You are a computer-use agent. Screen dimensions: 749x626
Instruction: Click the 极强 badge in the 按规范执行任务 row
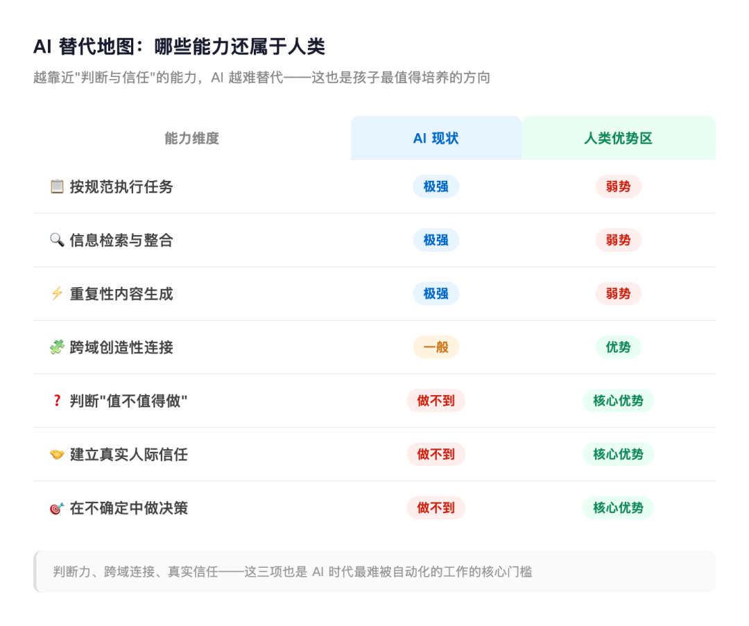click(x=436, y=186)
